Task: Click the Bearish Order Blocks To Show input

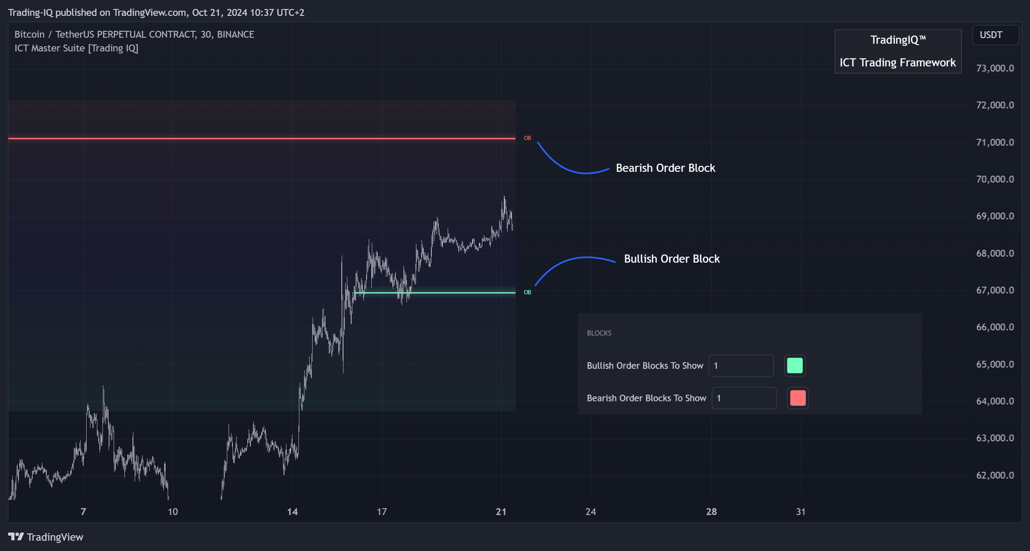Action: [744, 398]
